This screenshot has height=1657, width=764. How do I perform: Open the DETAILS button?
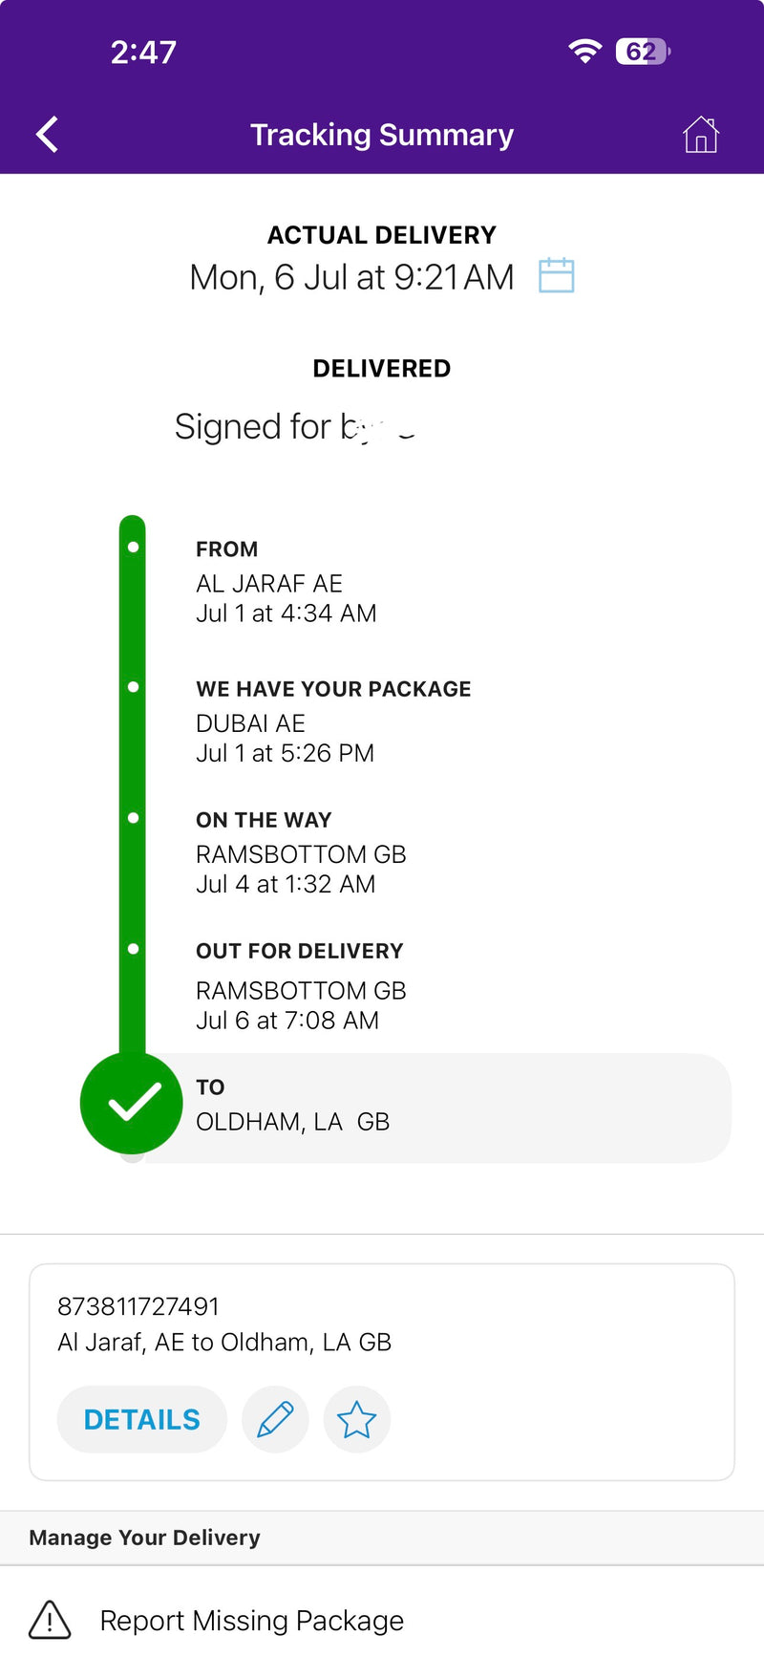click(x=142, y=1419)
